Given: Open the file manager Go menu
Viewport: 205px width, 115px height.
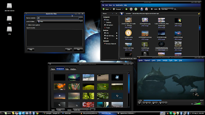Looking at the screenshot, I should pos(114,5).
